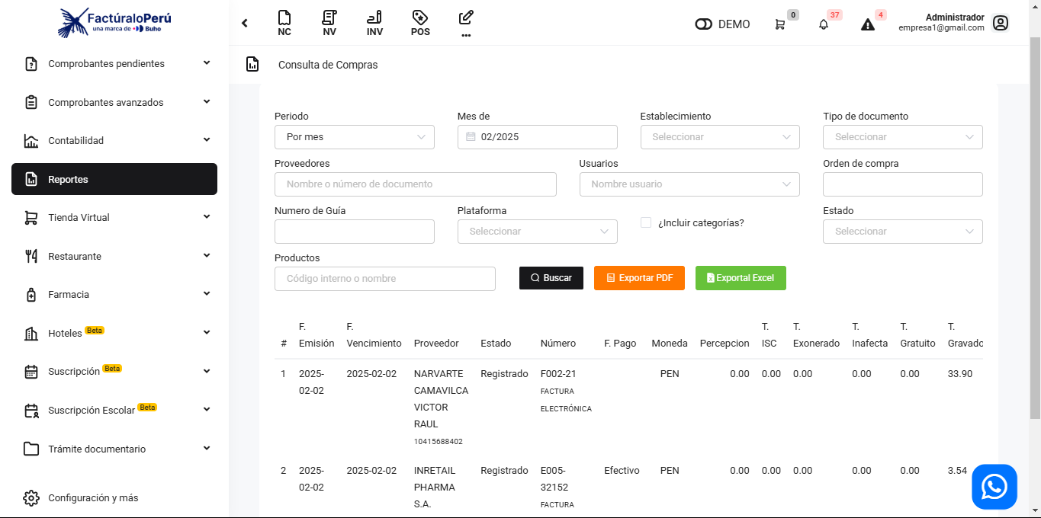
Task: Open WhatsApp chat floating button
Action: (x=994, y=487)
